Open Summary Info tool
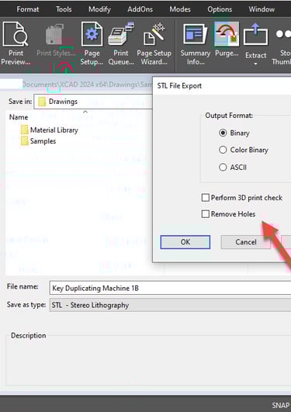Viewport: 291px width, 412px height. [196, 43]
